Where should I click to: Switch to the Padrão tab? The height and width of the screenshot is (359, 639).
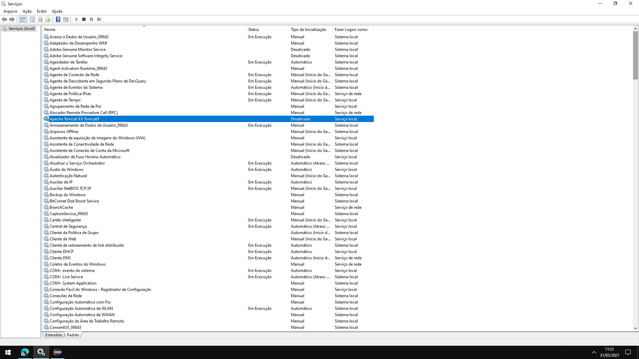tap(73, 335)
